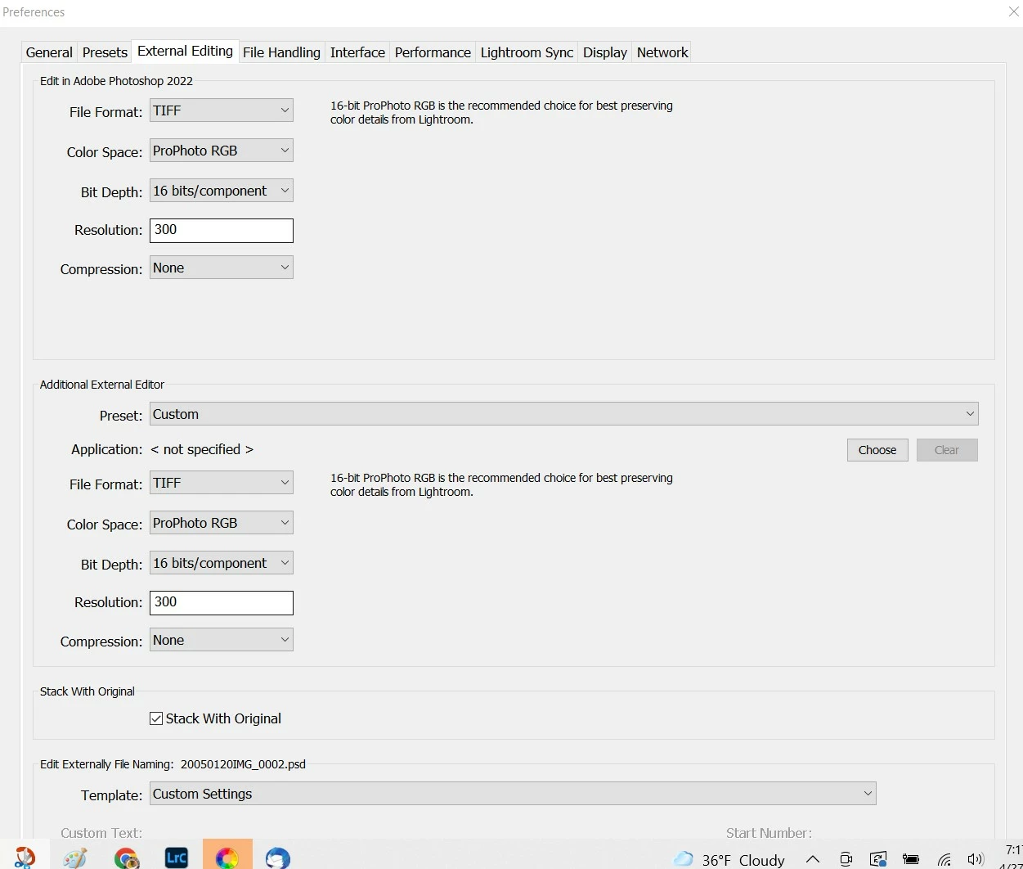
Task: Open the File Handling tab
Action: click(281, 52)
